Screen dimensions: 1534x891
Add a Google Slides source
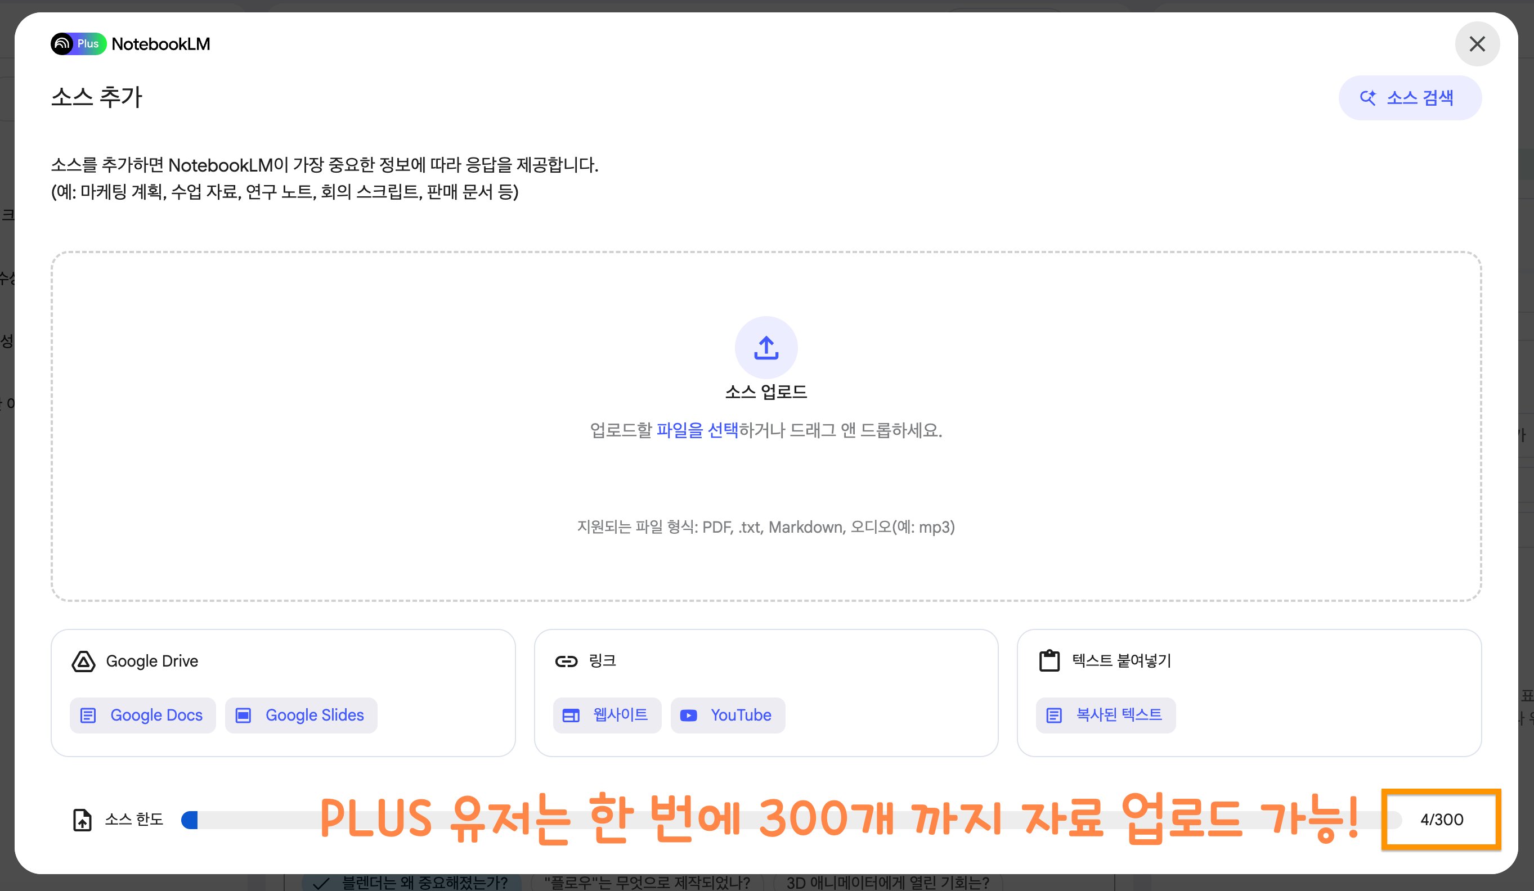301,715
